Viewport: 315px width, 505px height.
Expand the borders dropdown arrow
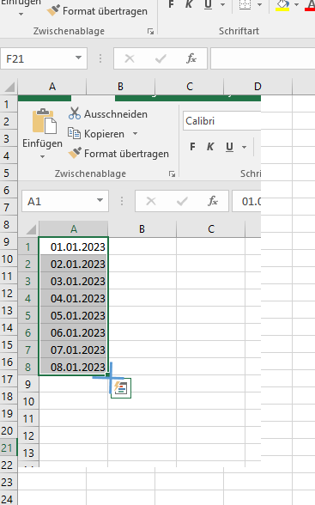(260, 5)
